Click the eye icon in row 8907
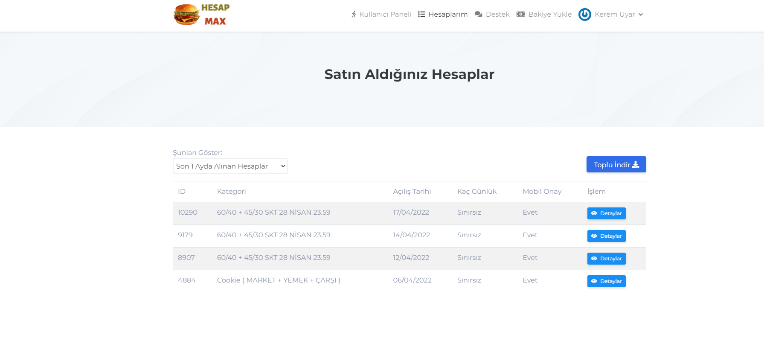The image size is (764, 341). click(594, 259)
